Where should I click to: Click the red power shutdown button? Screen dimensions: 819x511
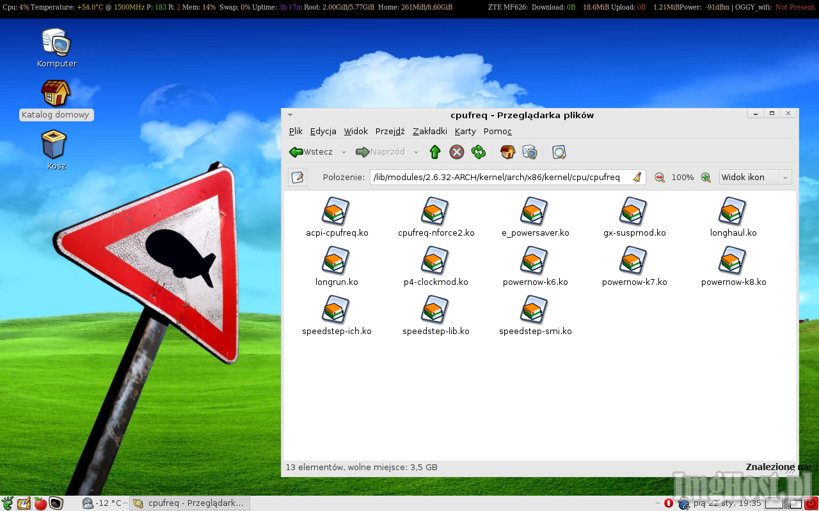[x=811, y=503]
